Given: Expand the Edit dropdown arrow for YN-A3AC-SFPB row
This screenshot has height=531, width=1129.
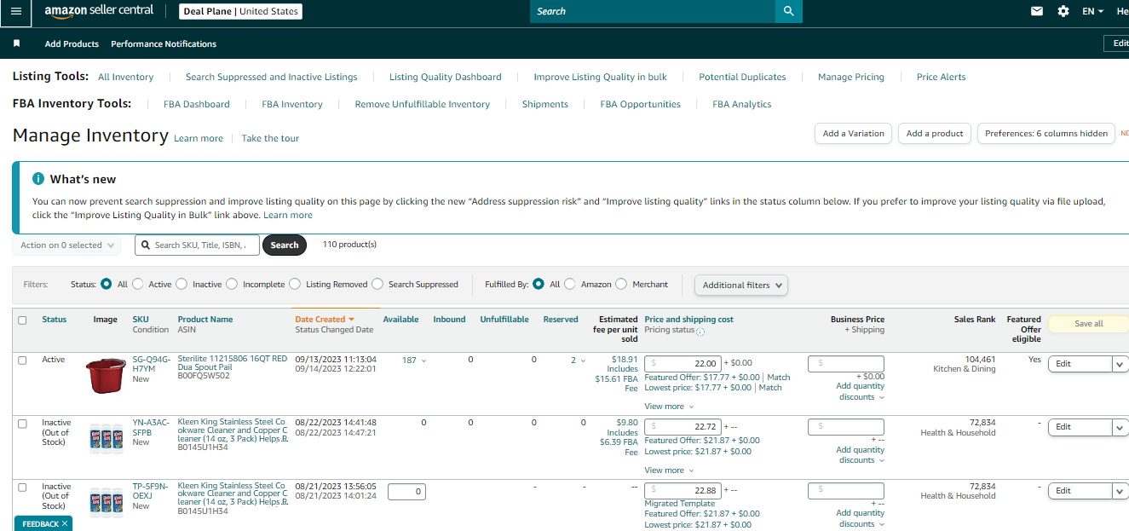Looking at the screenshot, I should pos(1120,427).
